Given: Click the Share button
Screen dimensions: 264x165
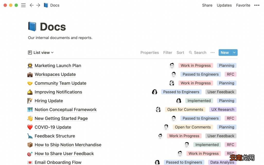Looking at the screenshot, I should (207, 5).
